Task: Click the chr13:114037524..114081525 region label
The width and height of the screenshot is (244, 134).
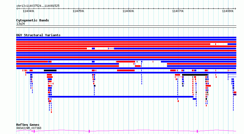Action: 38,6
